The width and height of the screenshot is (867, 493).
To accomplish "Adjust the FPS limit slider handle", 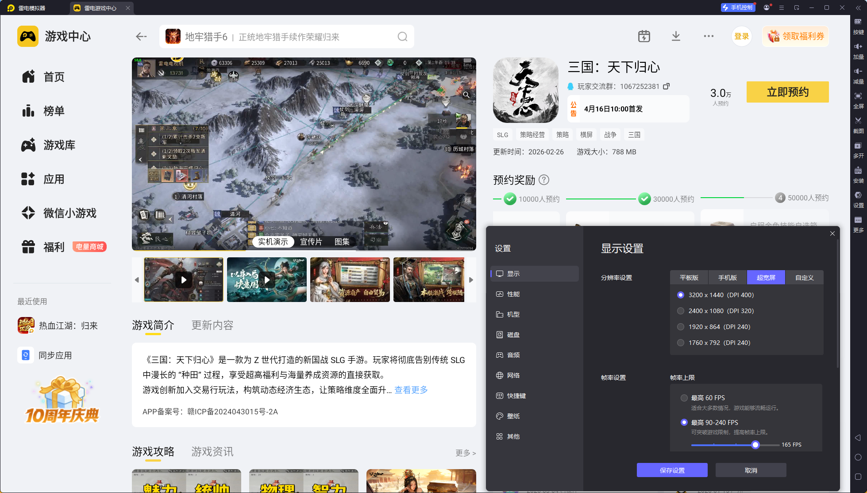I will pos(755,445).
